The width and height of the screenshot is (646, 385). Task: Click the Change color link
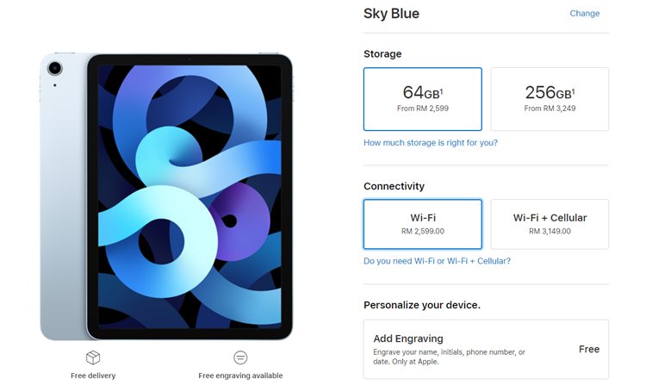coord(585,14)
